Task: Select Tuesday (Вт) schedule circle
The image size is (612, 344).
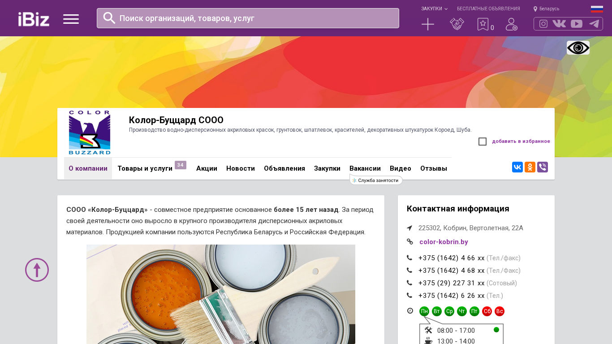Action: click(437, 311)
